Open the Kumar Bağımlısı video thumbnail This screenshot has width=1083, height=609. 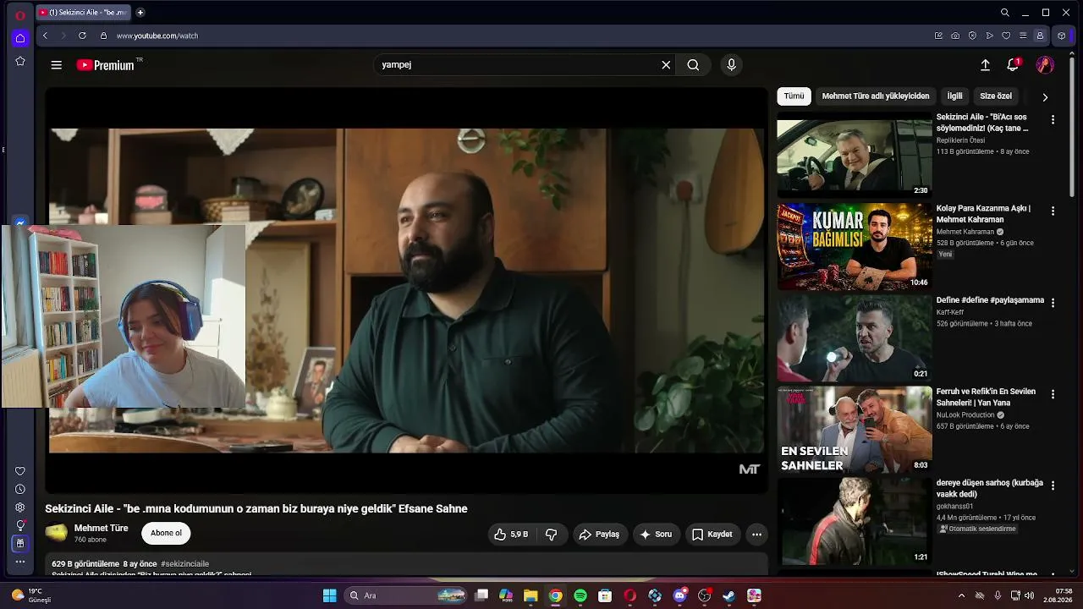(855, 246)
